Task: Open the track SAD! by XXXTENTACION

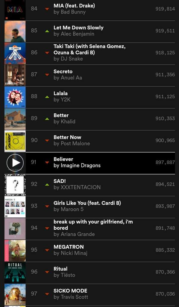Action: pyautogui.click(x=60, y=181)
